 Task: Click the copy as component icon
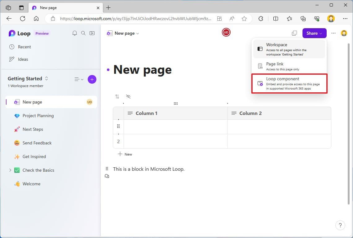tap(294, 33)
